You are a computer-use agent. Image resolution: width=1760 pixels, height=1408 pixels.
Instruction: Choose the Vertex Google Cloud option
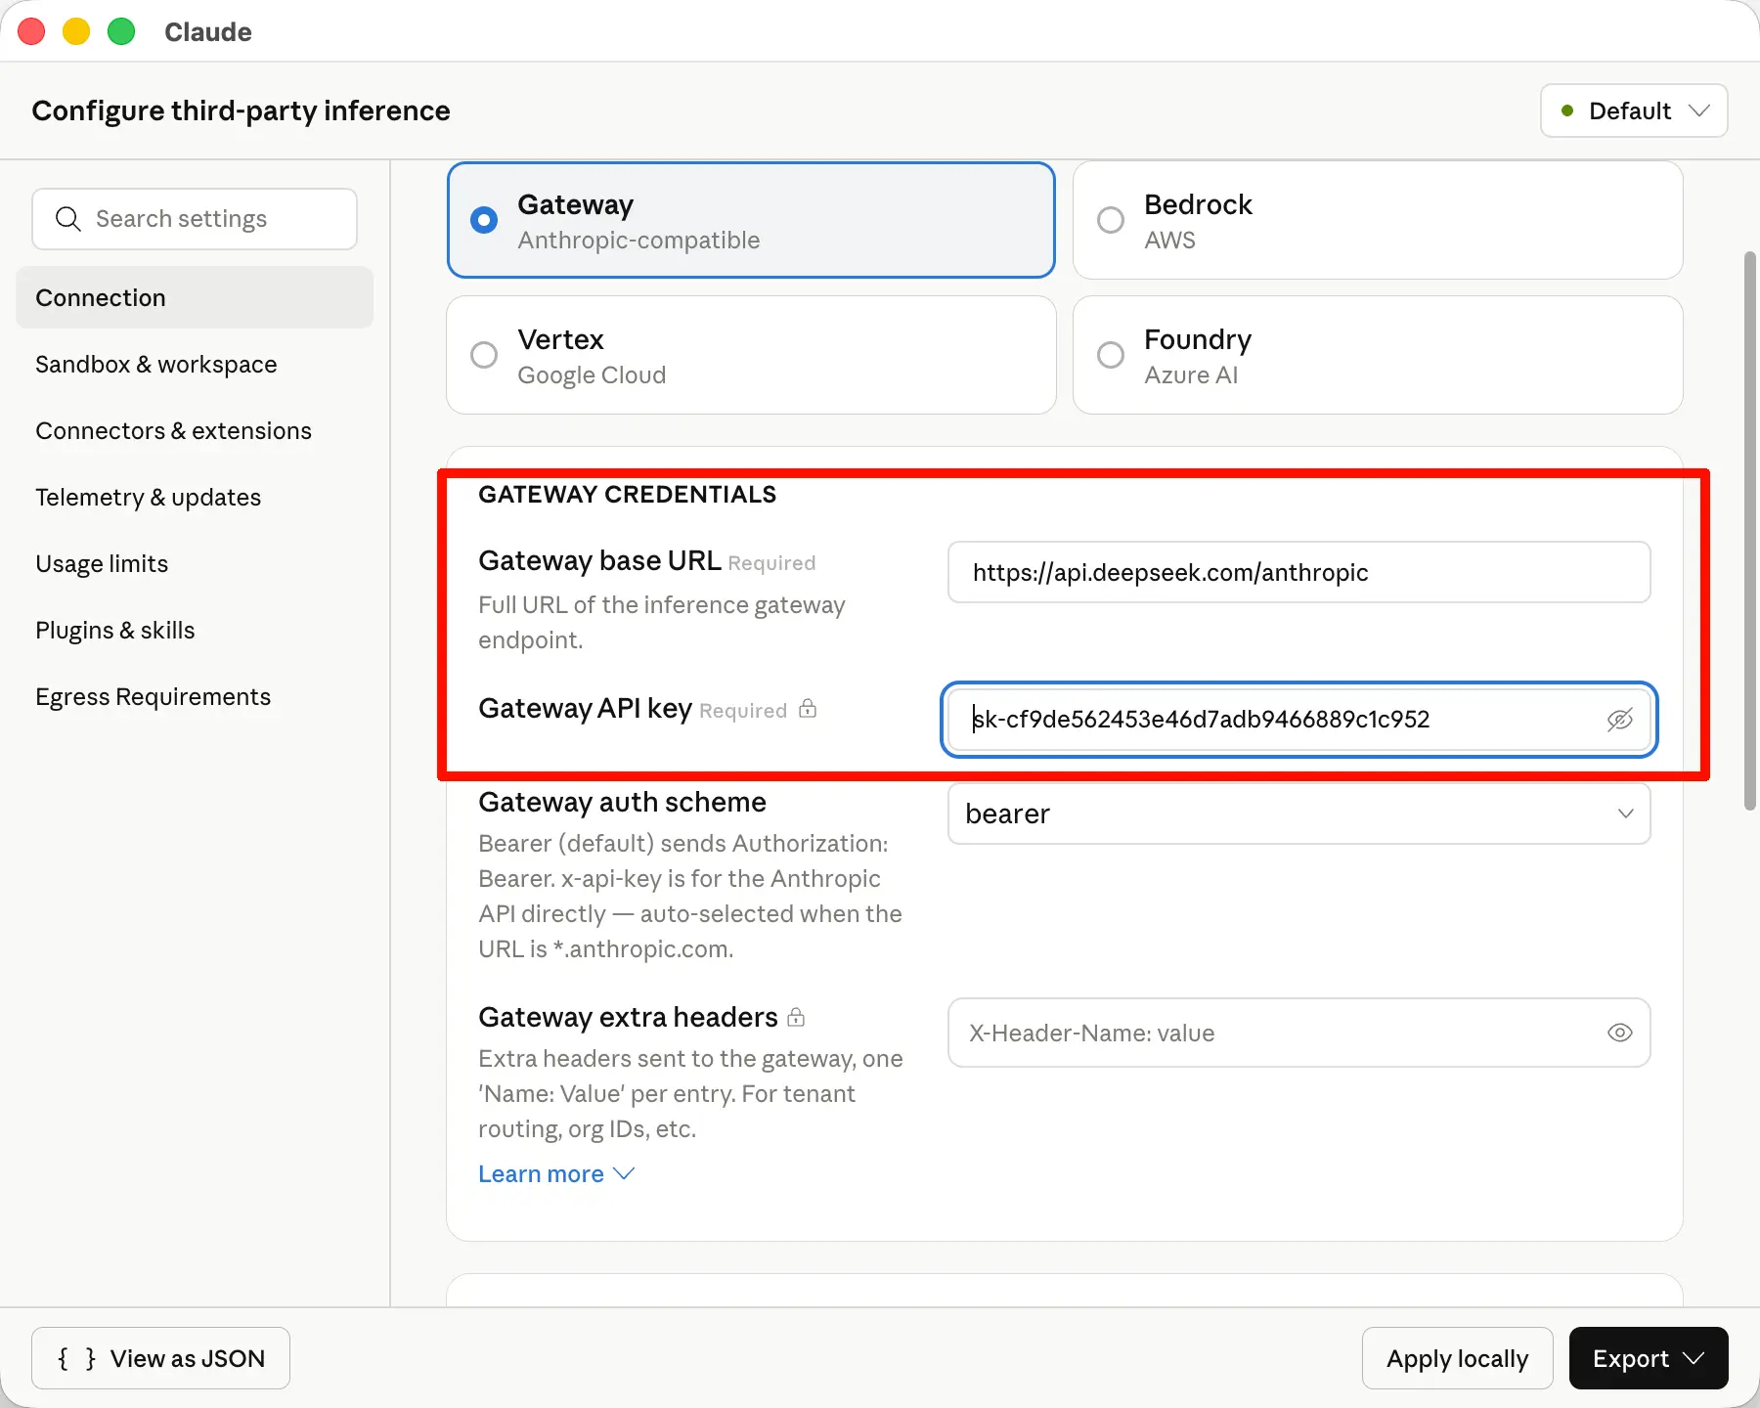coord(484,355)
